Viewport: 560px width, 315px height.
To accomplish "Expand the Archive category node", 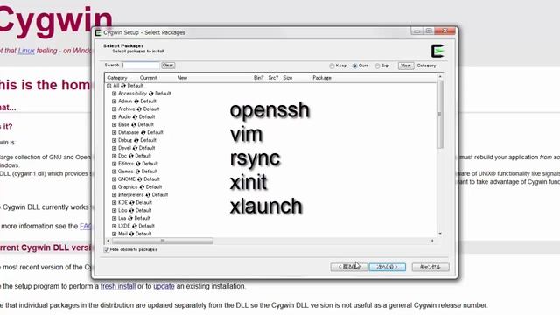I will tap(115, 109).
